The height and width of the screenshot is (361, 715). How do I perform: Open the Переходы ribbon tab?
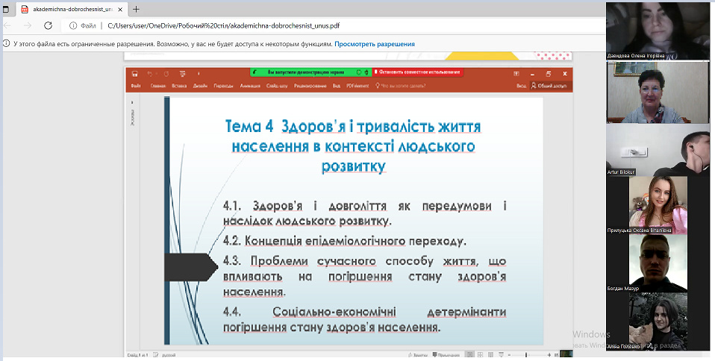[x=223, y=86]
